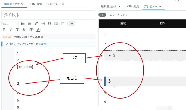Open the 編集 見たまま tab in left editor
The width and height of the screenshot is (186, 110).
point(12,4)
